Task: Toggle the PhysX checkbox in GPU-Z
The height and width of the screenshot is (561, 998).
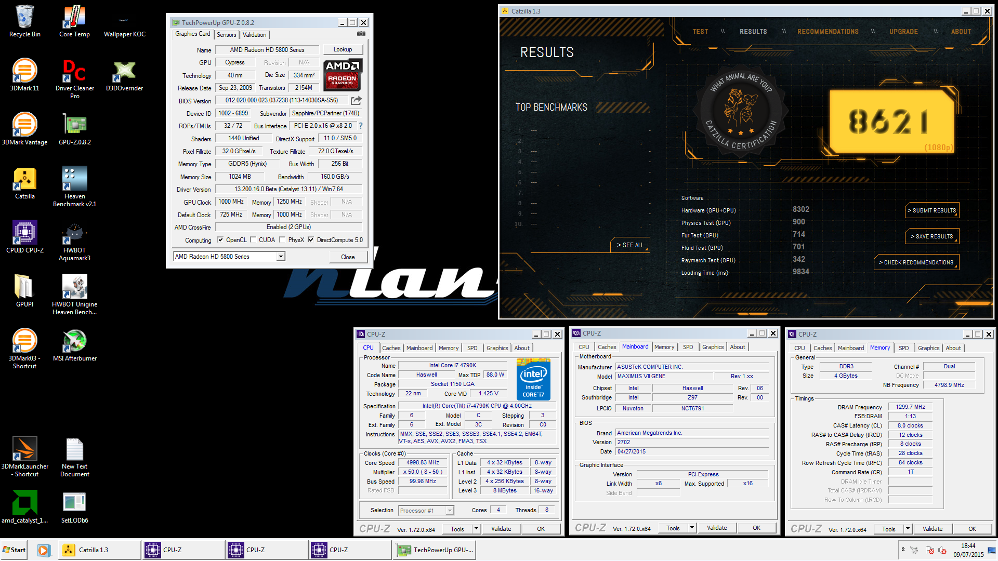Action: pyautogui.click(x=282, y=240)
